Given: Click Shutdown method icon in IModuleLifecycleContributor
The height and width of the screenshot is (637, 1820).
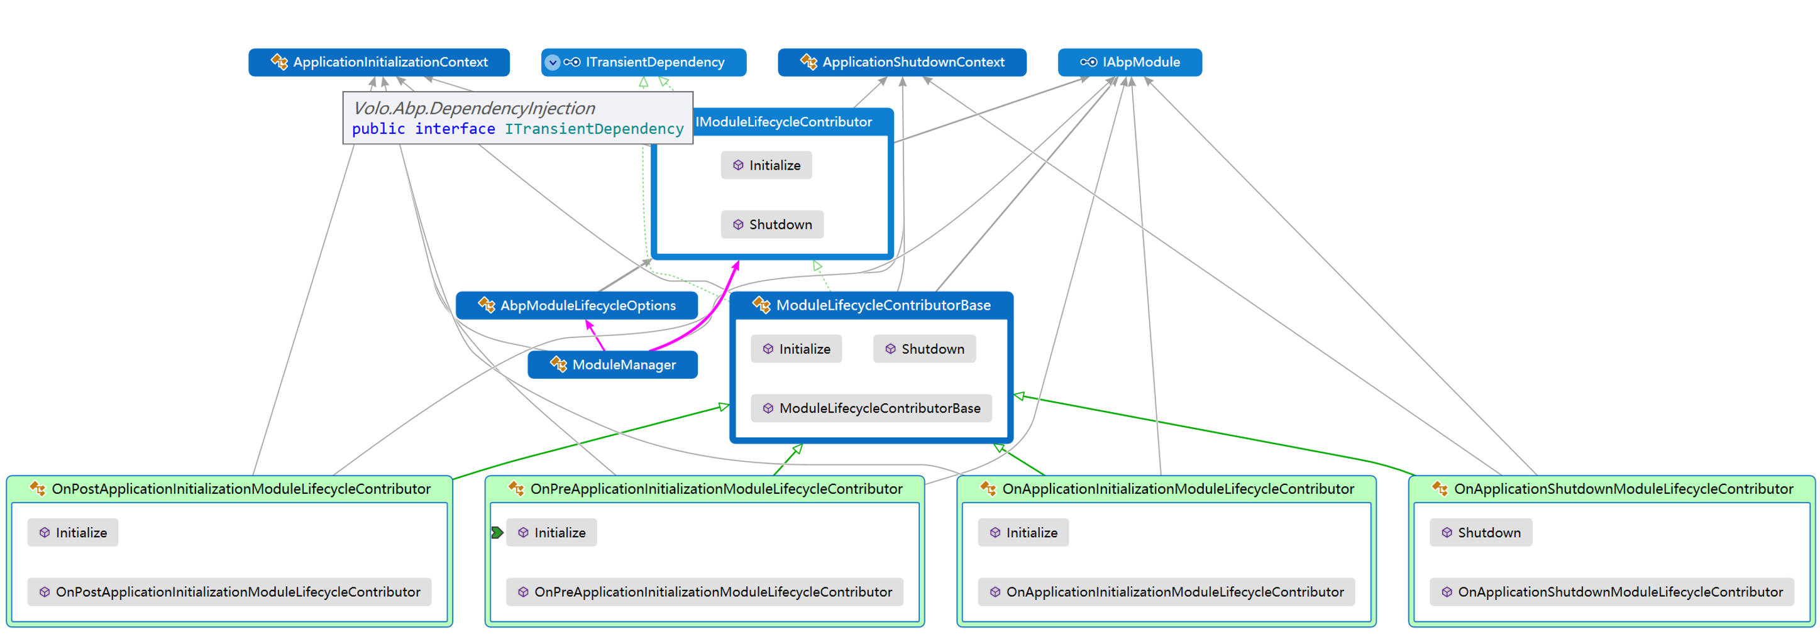Looking at the screenshot, I should (x=737, y=224).
